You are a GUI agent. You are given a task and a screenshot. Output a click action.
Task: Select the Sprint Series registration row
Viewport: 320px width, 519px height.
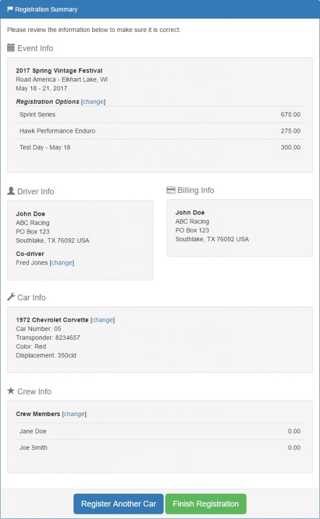tap(160, 115)
